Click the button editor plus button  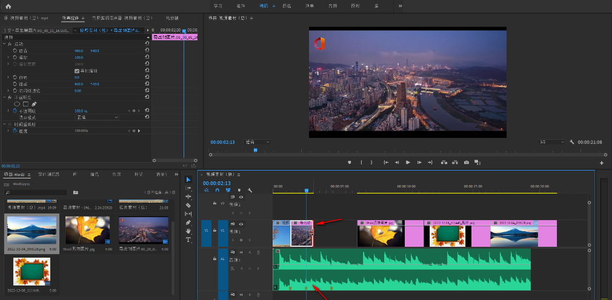(602, 163)
